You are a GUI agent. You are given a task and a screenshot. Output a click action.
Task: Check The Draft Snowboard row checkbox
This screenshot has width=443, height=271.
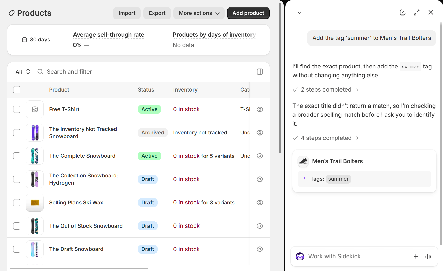[17, 249]
